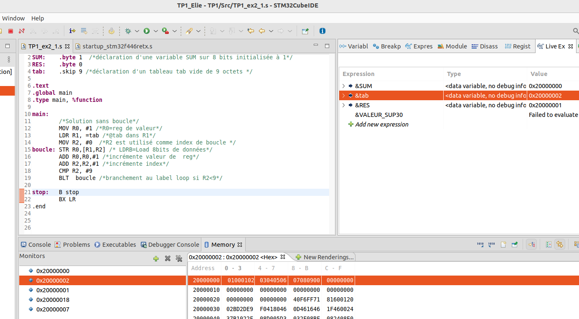Open the Debug configurations dropdown arrow
579x319 pixels.
[137, 31]
